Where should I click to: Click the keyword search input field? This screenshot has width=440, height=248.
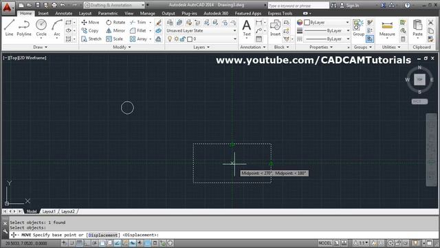coord(298,6)
